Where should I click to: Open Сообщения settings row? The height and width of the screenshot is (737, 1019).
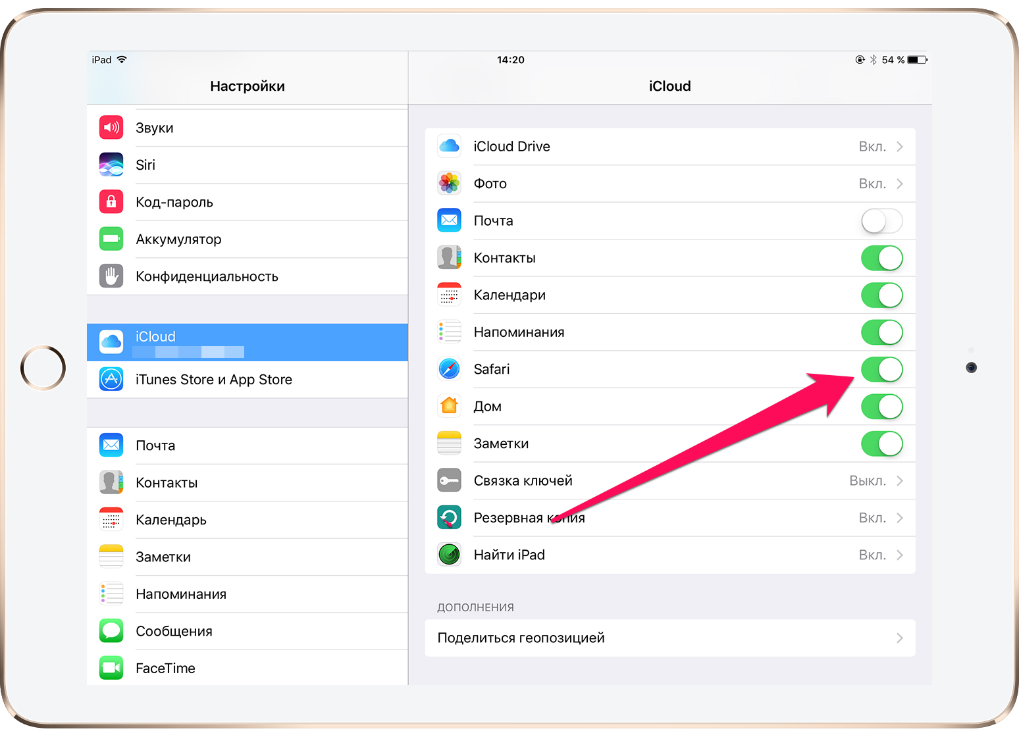[x=248, y=631]
